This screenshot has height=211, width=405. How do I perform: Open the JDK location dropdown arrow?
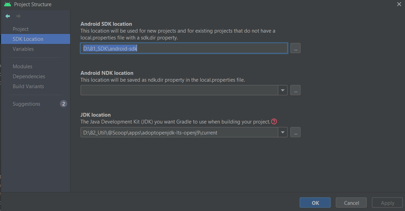tap(283, 132)
